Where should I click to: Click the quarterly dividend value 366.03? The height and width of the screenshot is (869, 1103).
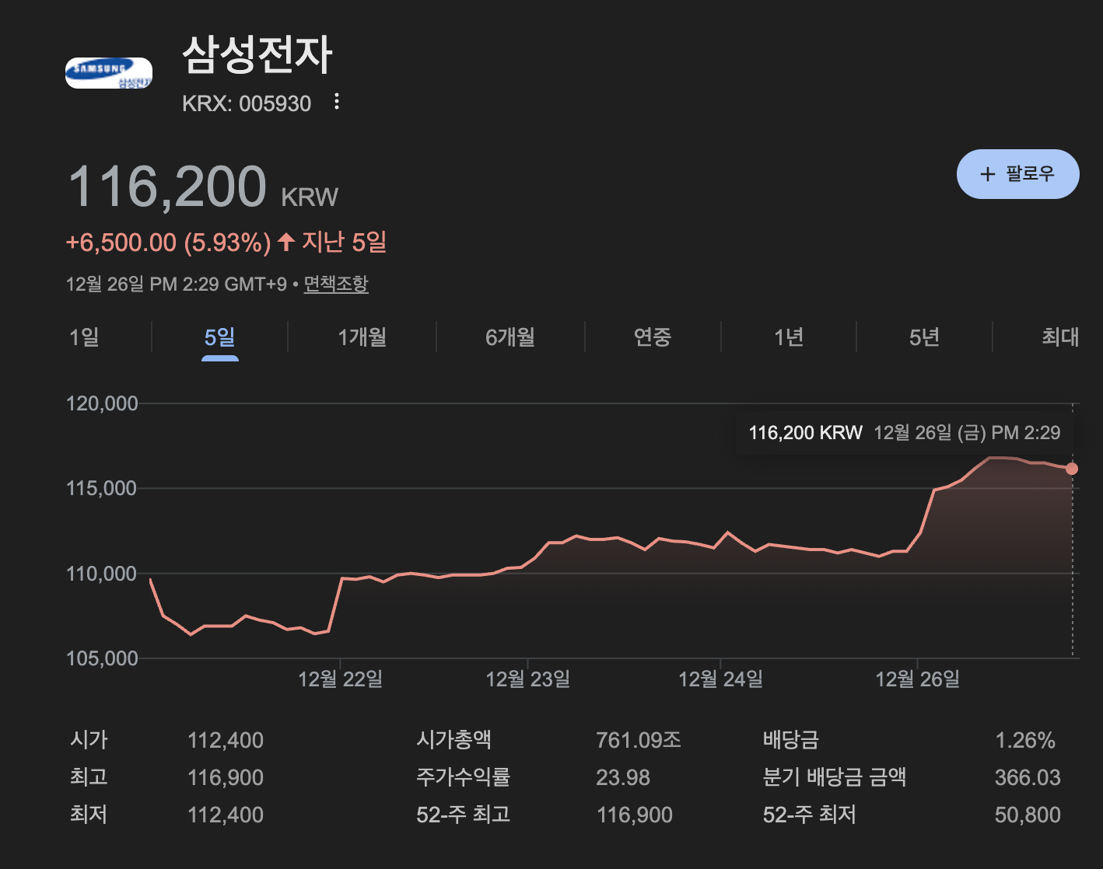tap(1028, 777)
